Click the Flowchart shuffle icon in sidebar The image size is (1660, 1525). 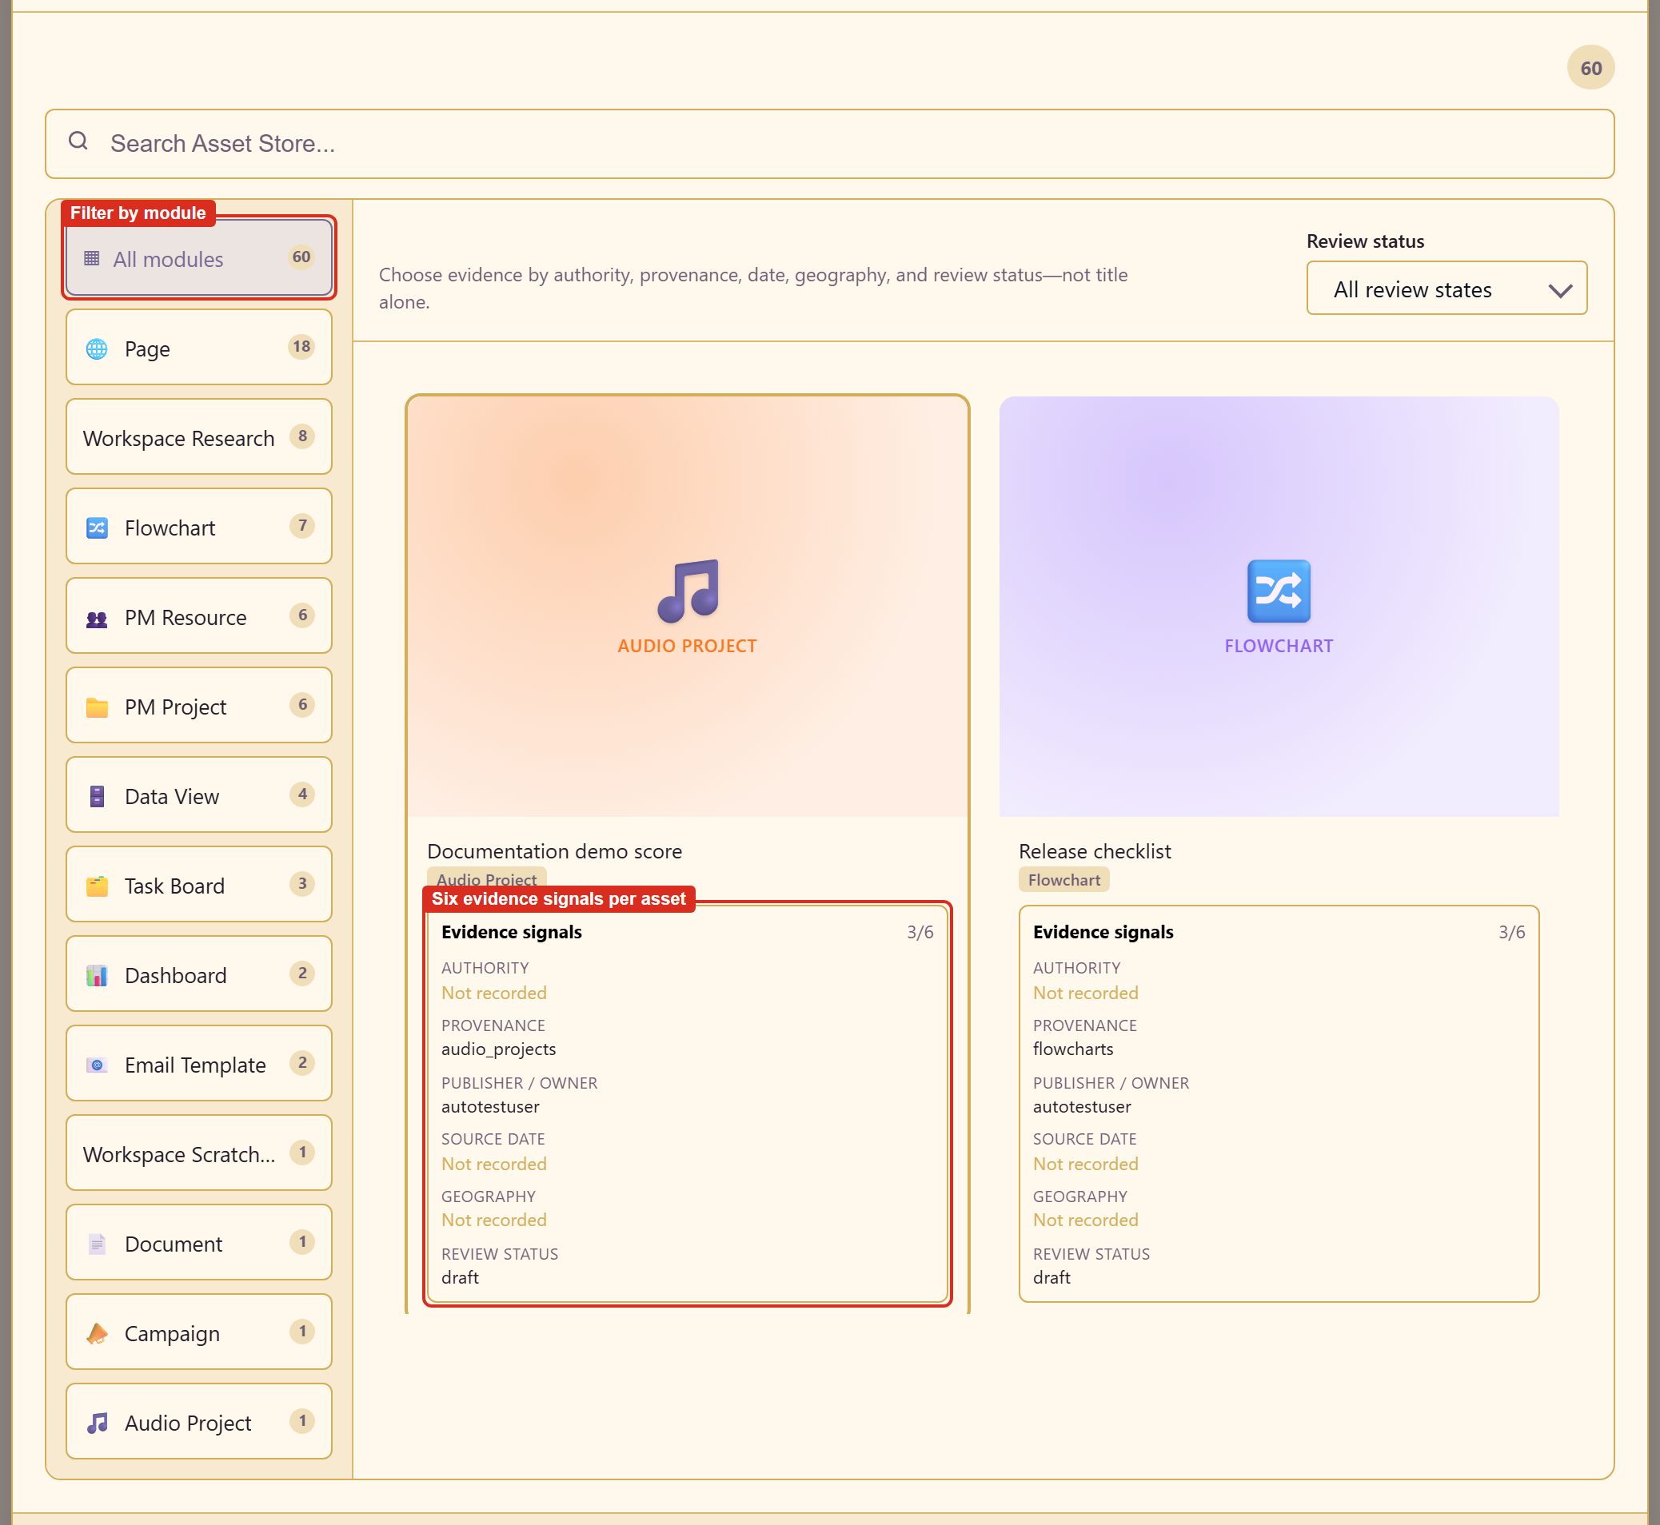(97, 528)
